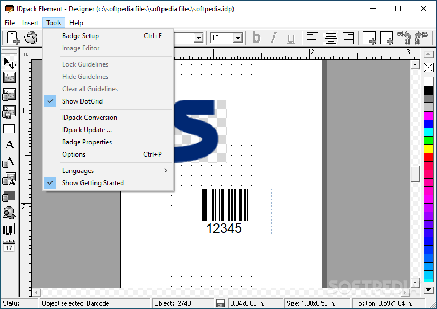Open the font size dropdown arrow
Viewport: 437px width, 309px height.
point(237,38)
